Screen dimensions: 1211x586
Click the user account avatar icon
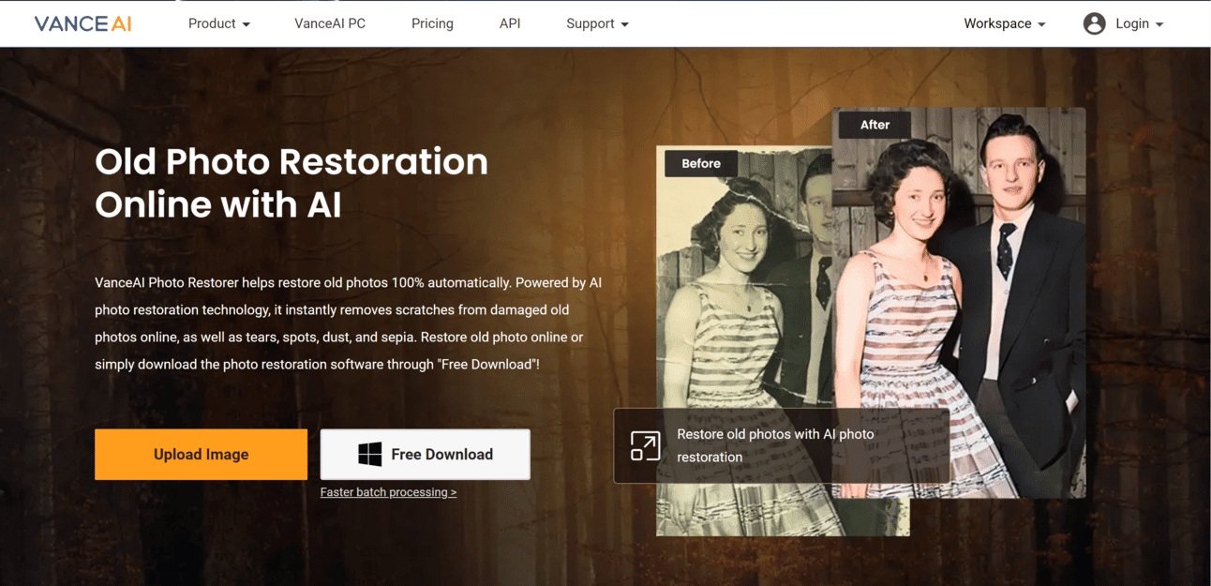coord(1094,23)
